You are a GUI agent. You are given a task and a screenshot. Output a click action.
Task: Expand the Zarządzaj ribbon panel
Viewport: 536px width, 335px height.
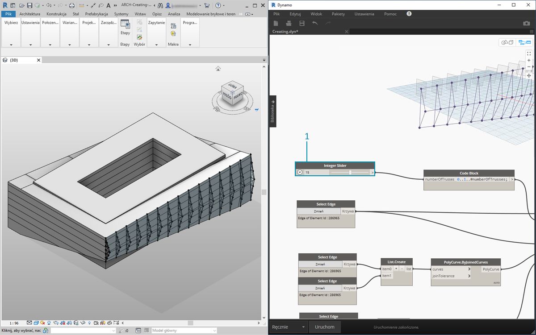[x=109, y=45]
